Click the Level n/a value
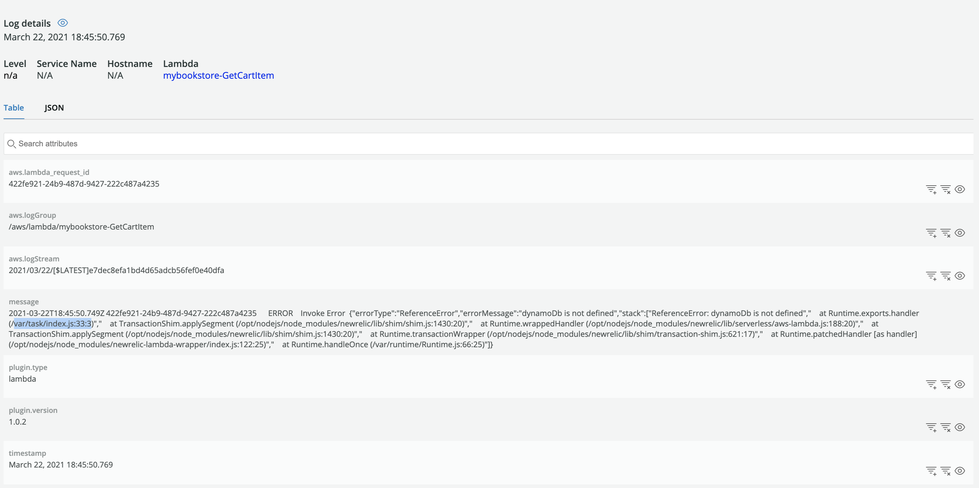Image resolution: width=979 pixels, height=488 pixels. (10, 75)
